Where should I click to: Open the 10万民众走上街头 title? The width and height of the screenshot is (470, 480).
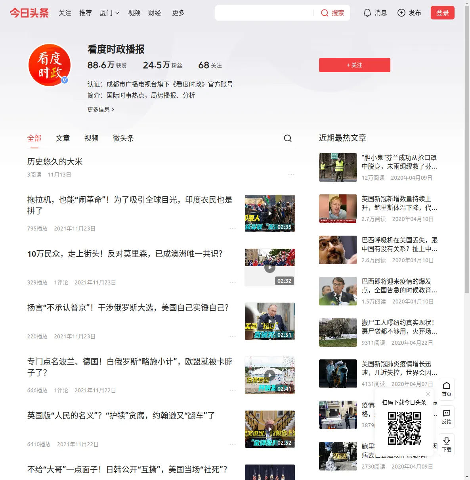(125, 253)
